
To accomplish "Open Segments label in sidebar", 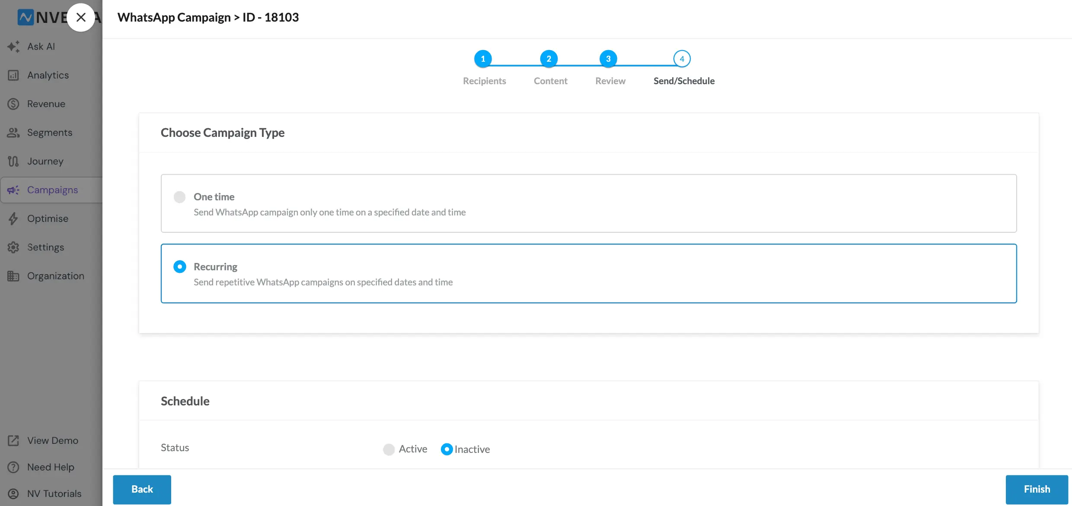I will (50, 133).
